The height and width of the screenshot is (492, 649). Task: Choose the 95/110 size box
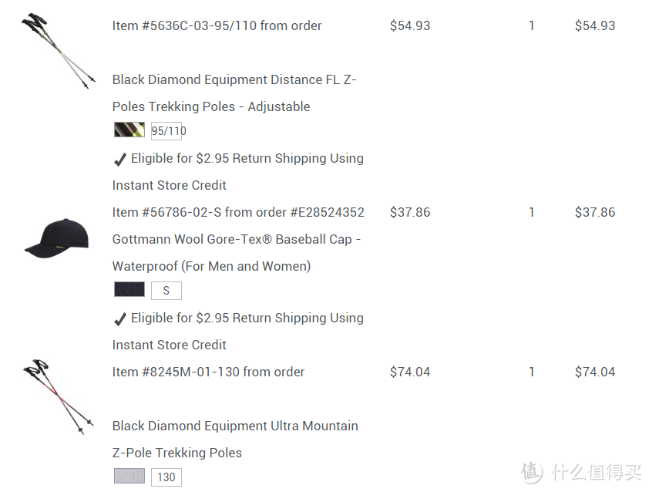coord(166,131)
